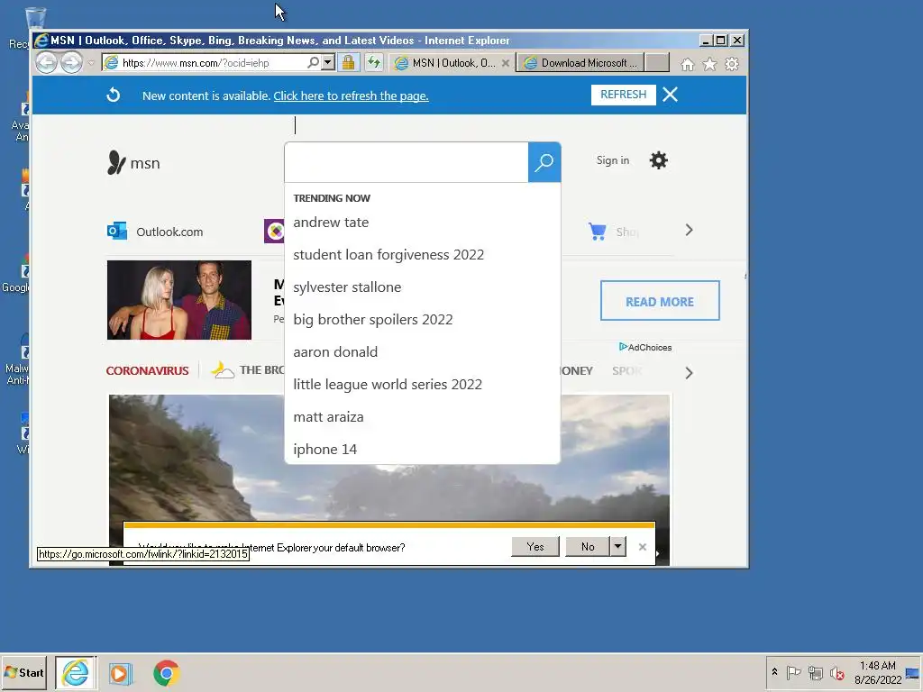923x692 pixels.
Task: Click Yes to make IE default browser
Action: point(535,547)
